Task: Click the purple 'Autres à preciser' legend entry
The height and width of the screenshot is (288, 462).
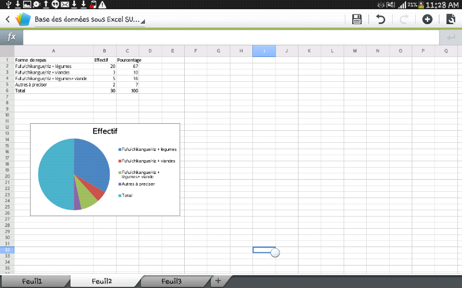Action: click(x=137, y=184)
